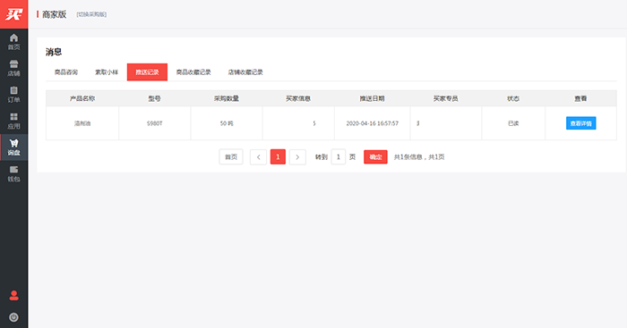The width and height of the screenshot is (627, 328).
Task: Click the red 确定 button
Action: point(375,156)
